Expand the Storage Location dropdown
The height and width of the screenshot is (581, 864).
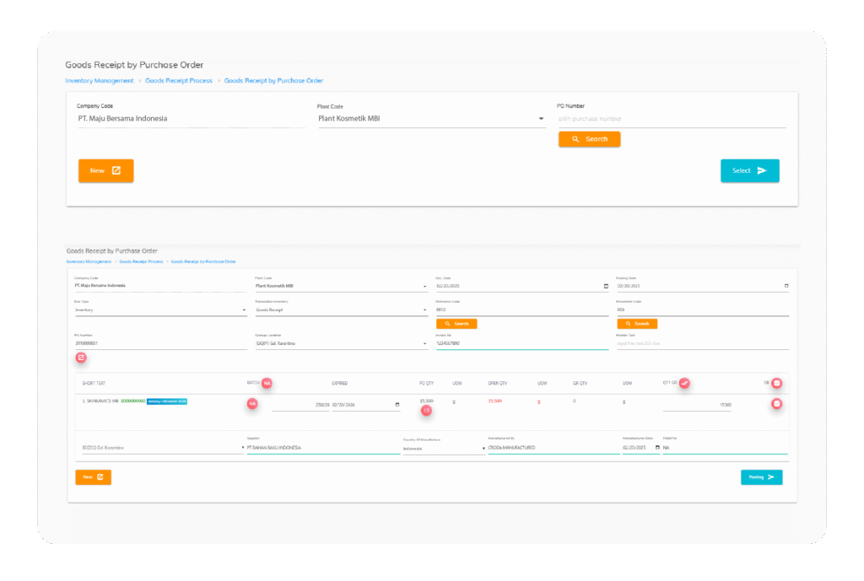424,343
